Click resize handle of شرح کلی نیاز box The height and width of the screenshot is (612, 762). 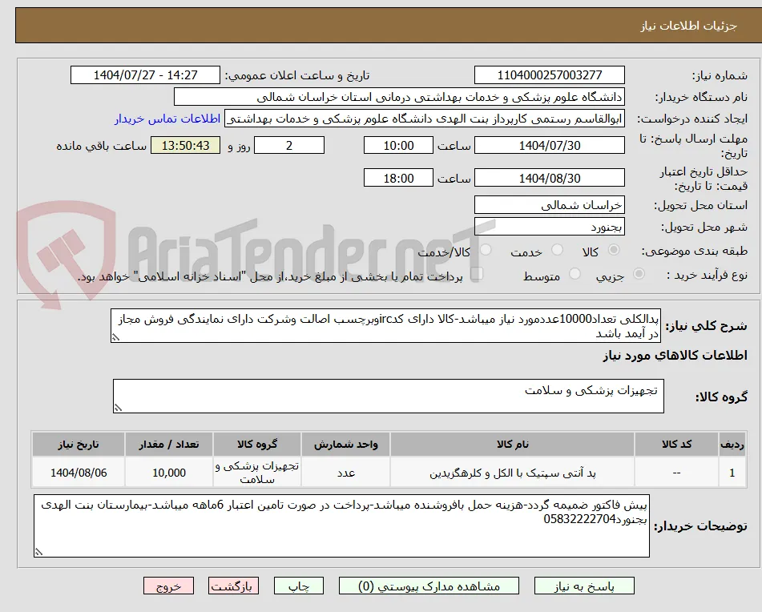[115, 337]
